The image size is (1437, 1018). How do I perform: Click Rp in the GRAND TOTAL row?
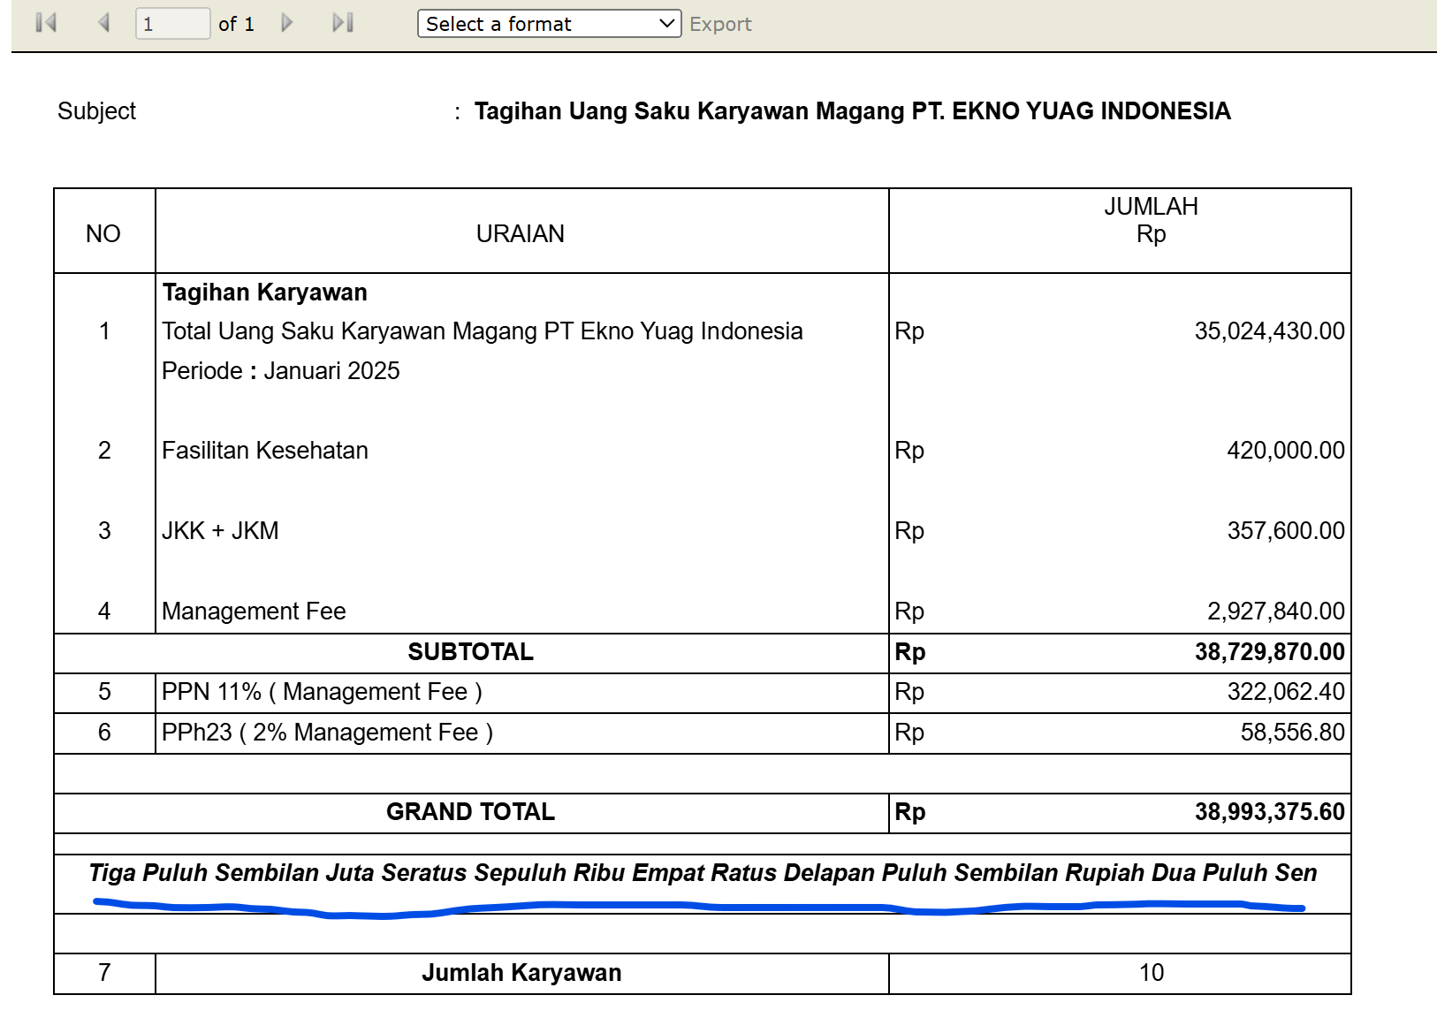909,812
